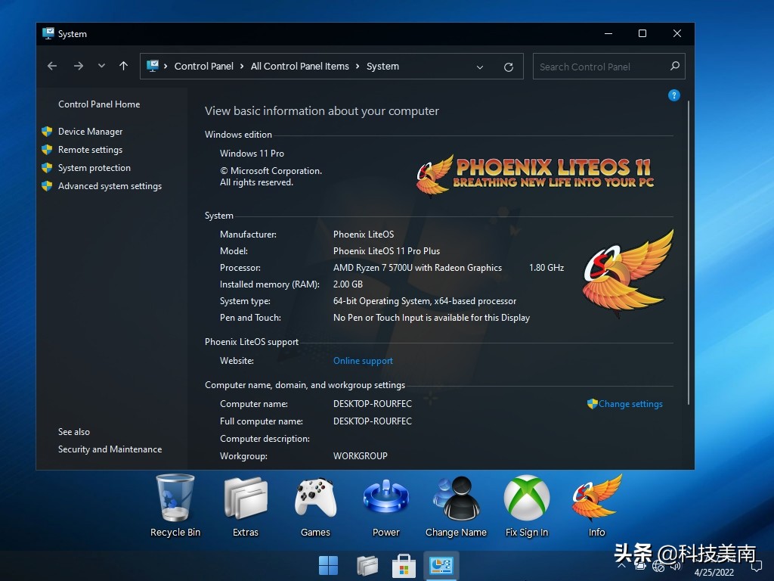
Task: Open the Online support link
Action: pos(363,361)
